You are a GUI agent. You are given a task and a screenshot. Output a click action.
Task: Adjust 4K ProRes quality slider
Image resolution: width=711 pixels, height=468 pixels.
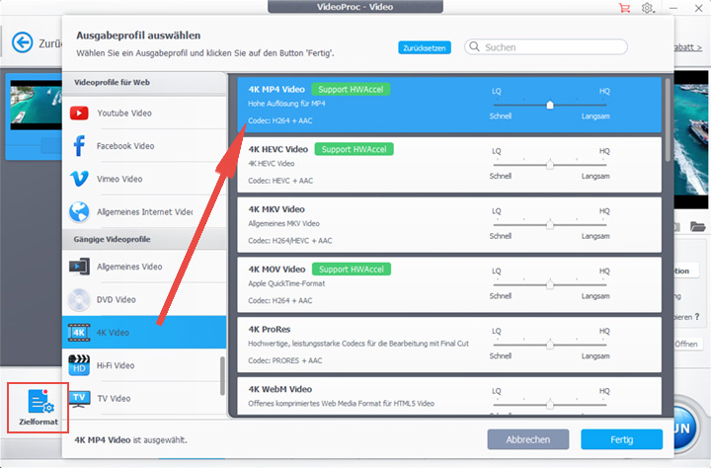pos(550,346)
